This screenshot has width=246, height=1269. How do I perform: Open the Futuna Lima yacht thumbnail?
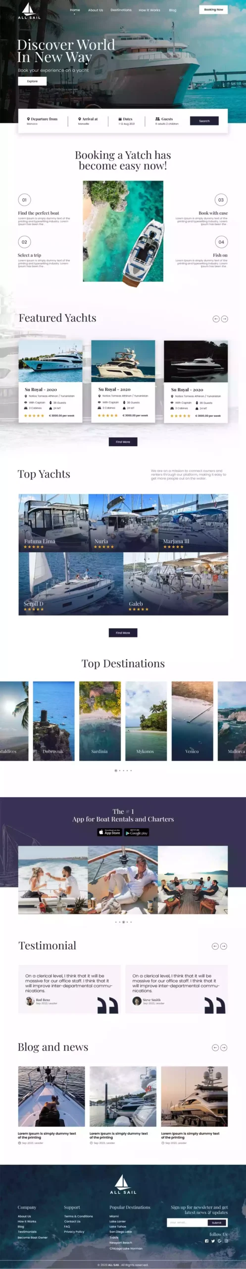53,523
